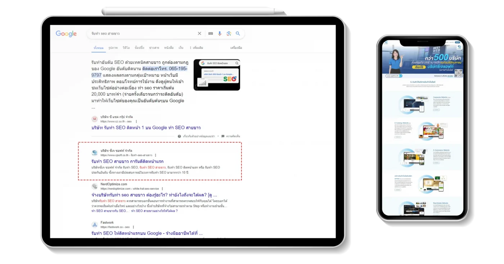Click the www.cjsoft.co.th search pill on phone
The height and width of the screenshot is (264, 504).
394,76
